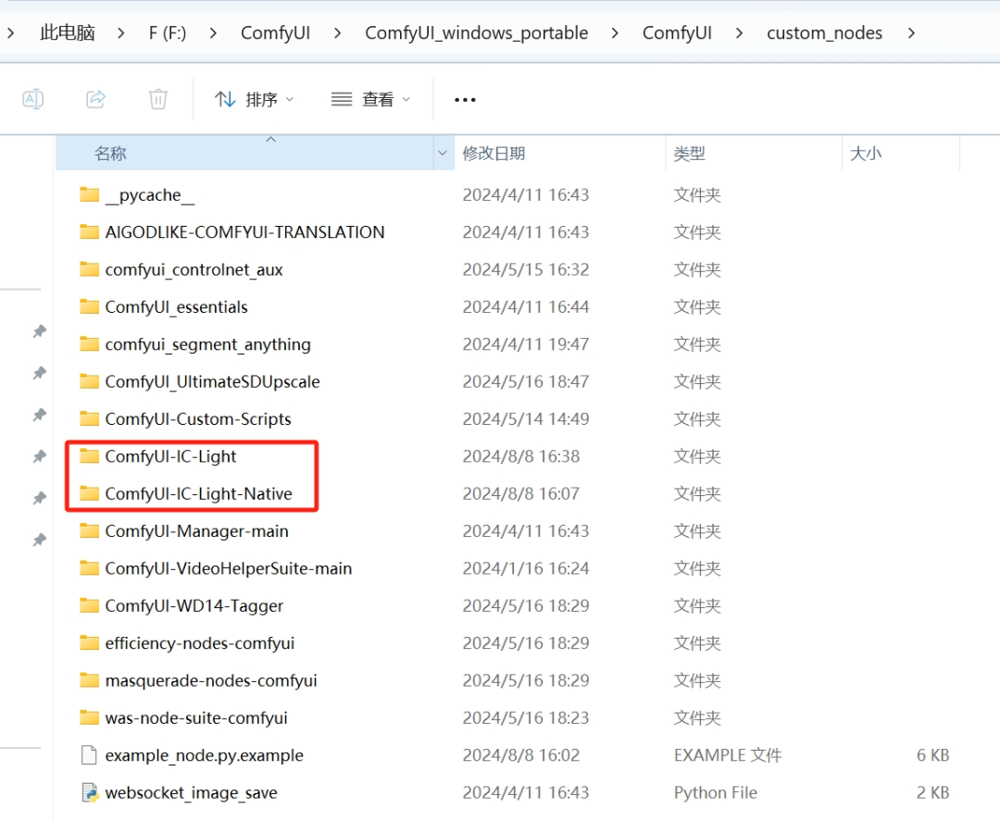Go to custom_nodes breadcrumb segment
Image resolution: width=1000 pixels, height=821 pixels.
click(x=825, y=32)
